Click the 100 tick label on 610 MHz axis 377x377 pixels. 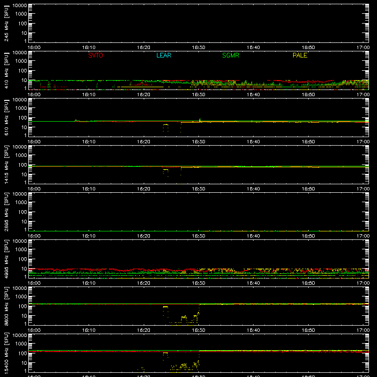(23, 117)
